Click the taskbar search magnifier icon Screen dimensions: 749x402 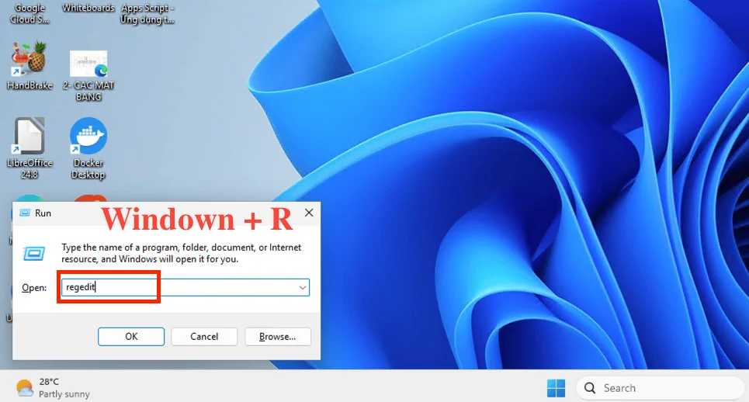coord(590,388)
